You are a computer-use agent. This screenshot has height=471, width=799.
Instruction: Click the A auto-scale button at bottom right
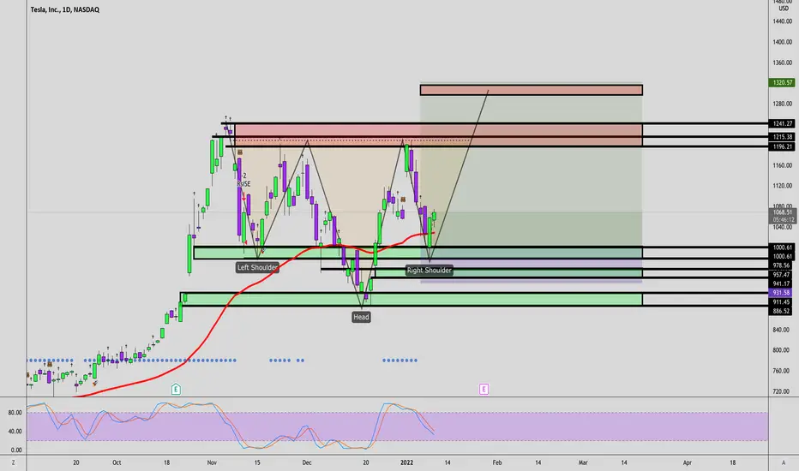[784, 462]
